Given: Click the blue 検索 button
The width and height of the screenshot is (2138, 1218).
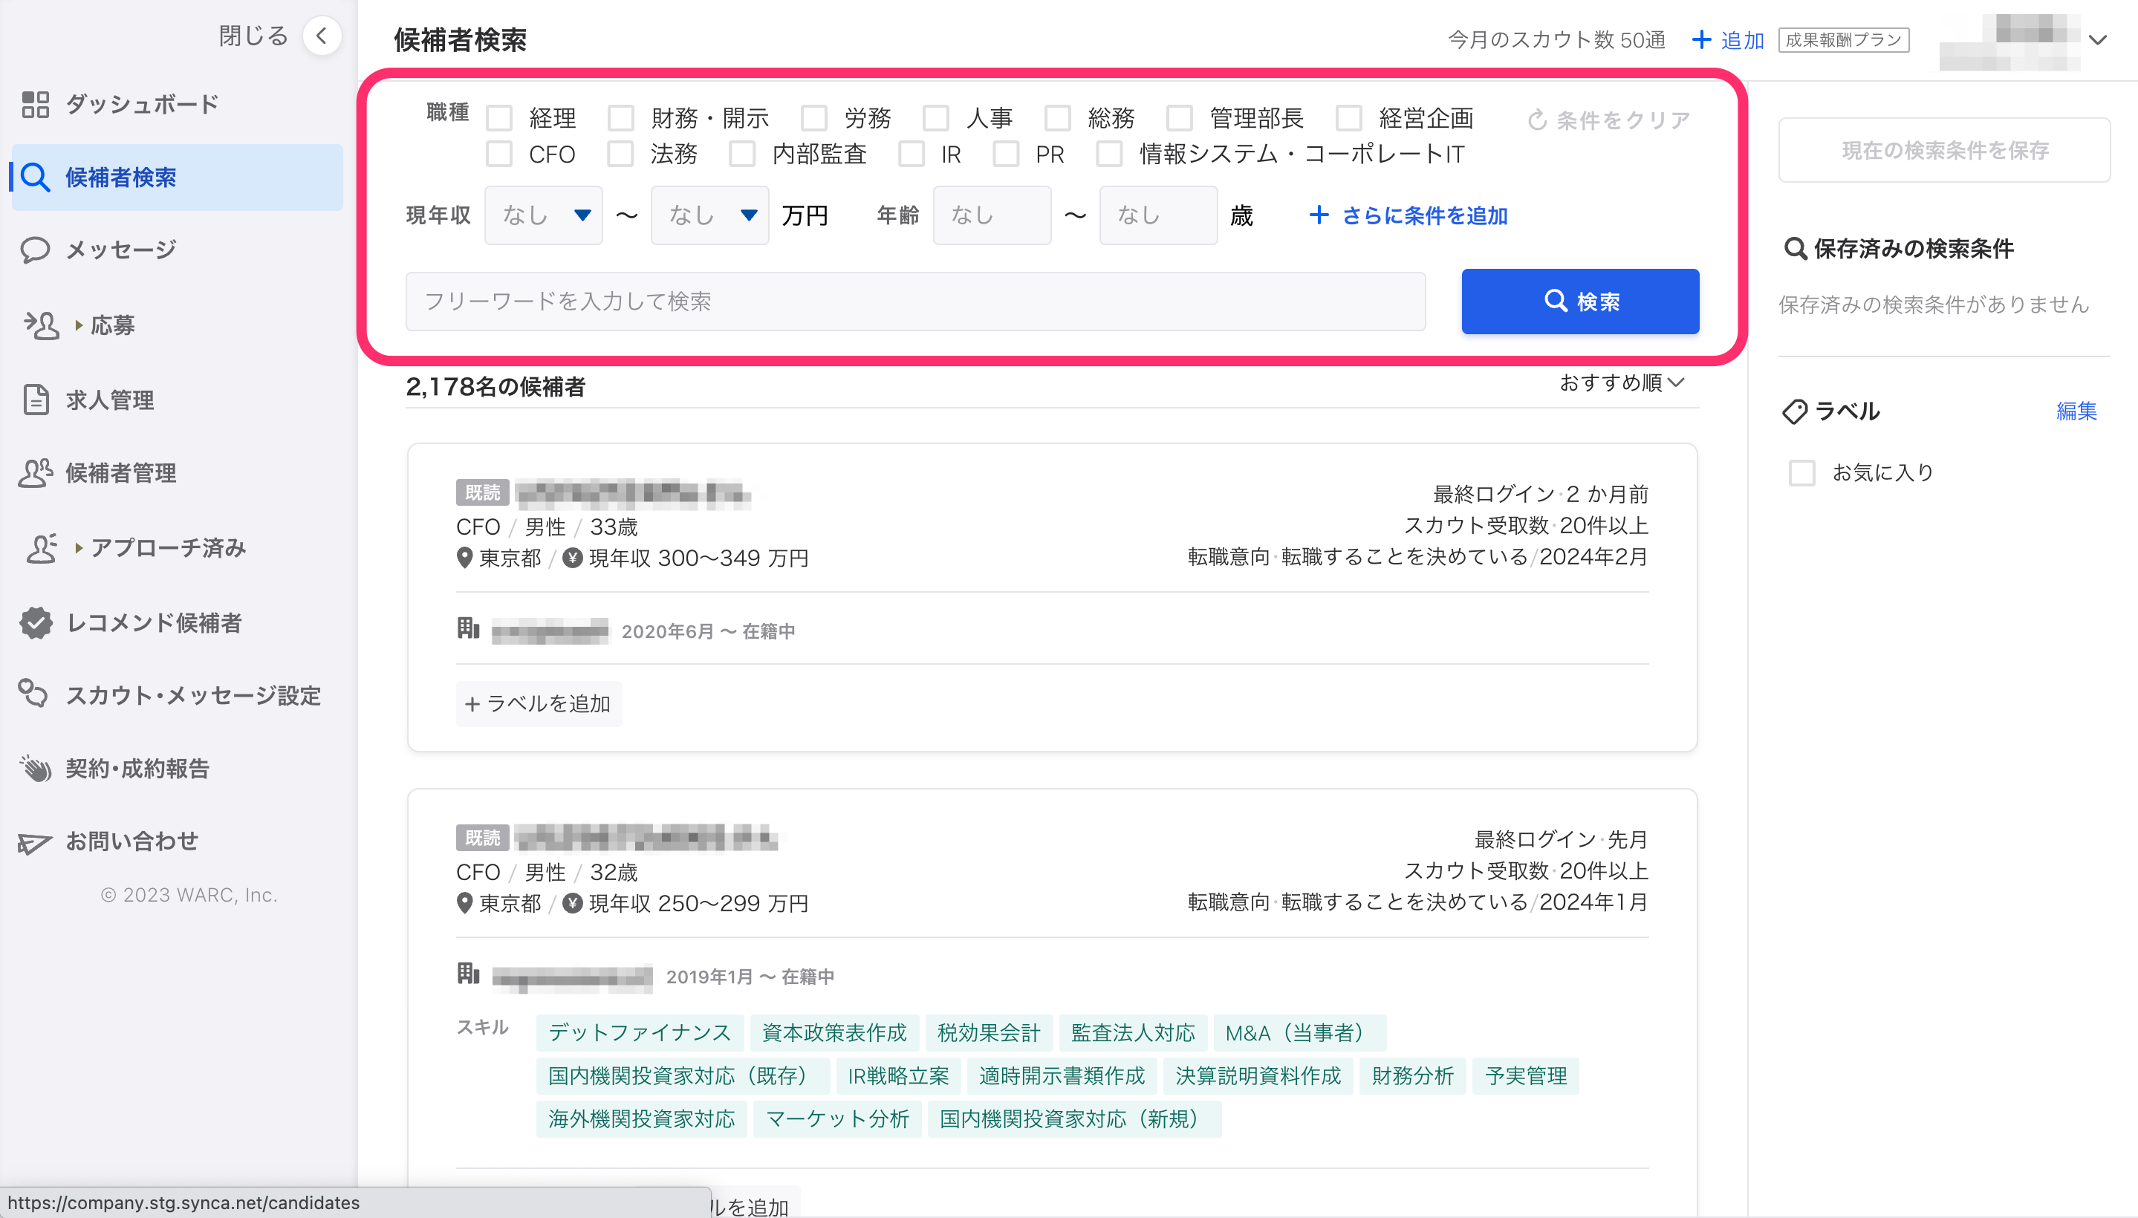Looking at the screenshot, I should (1580, 301).
